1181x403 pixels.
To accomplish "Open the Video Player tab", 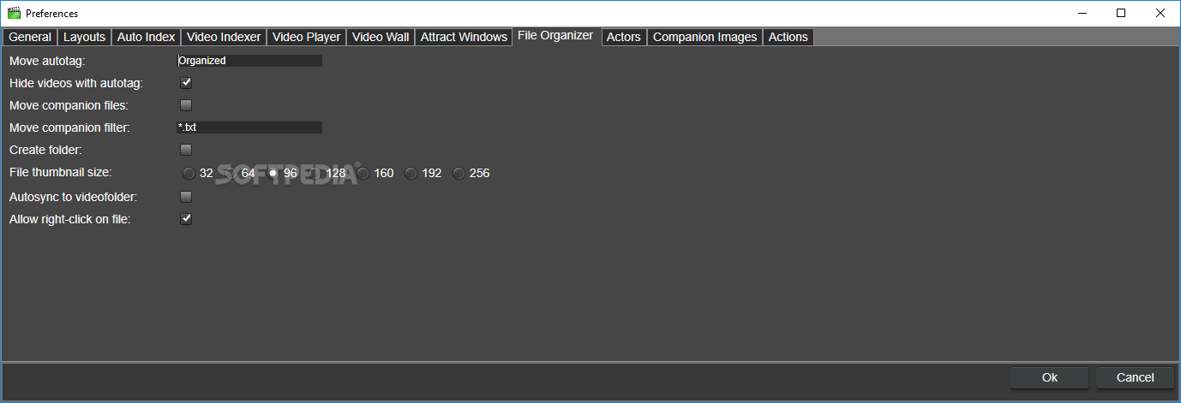I will tap(306, 37).
